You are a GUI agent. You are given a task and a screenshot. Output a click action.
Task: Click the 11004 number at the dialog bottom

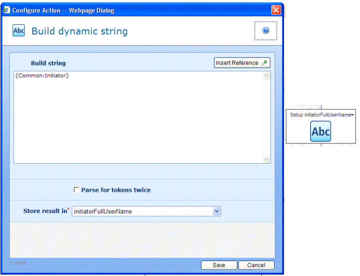click(17, 263)
